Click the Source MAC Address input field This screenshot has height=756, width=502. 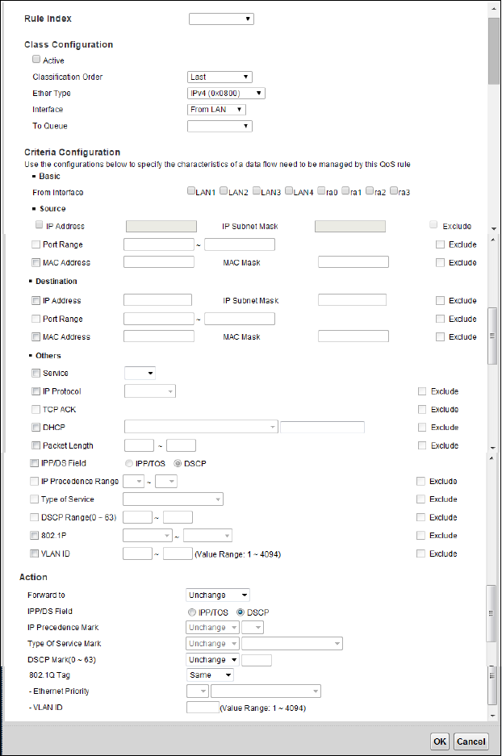tap(159, 261)
